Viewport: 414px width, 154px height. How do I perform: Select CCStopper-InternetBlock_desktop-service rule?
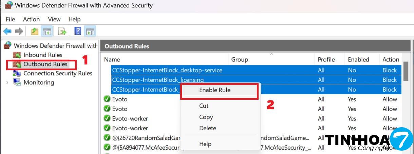(167, 70)
